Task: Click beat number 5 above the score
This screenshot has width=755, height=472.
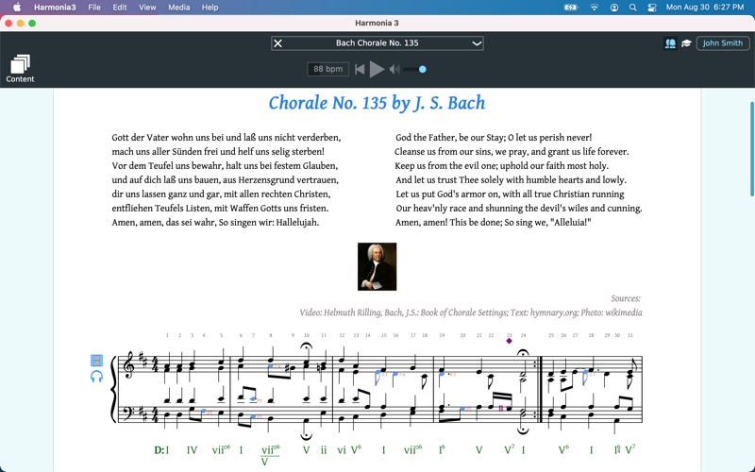Action: pos(221,335)
